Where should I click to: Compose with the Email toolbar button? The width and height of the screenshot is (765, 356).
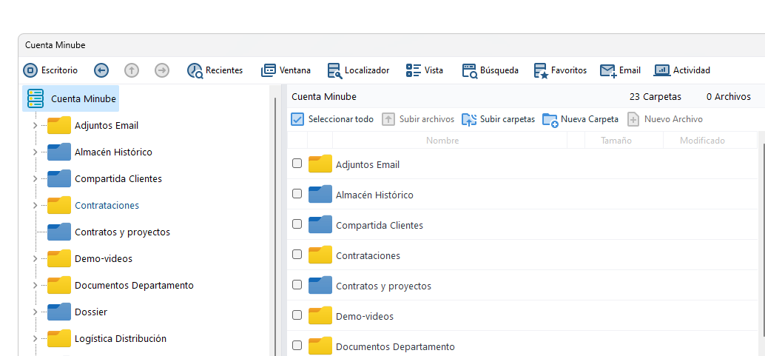[x=620, y=70]
